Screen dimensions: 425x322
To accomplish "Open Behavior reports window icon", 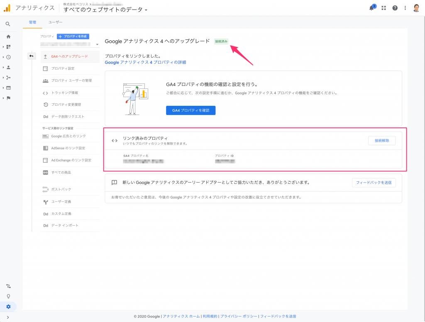I will click(x=8, y=88).
